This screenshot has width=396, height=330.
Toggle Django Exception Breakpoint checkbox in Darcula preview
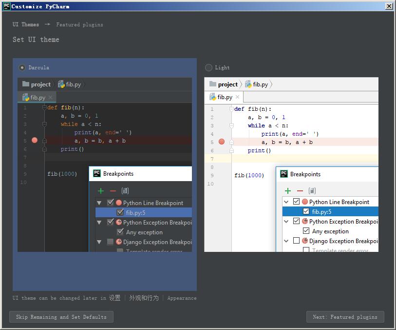click(x=110, y=242)
